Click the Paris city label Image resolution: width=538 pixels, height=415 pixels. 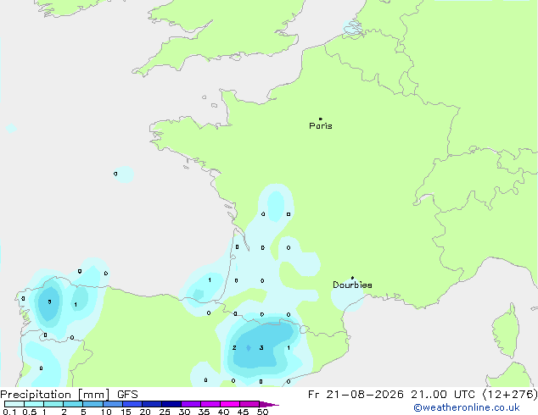[x=321, y=126]
